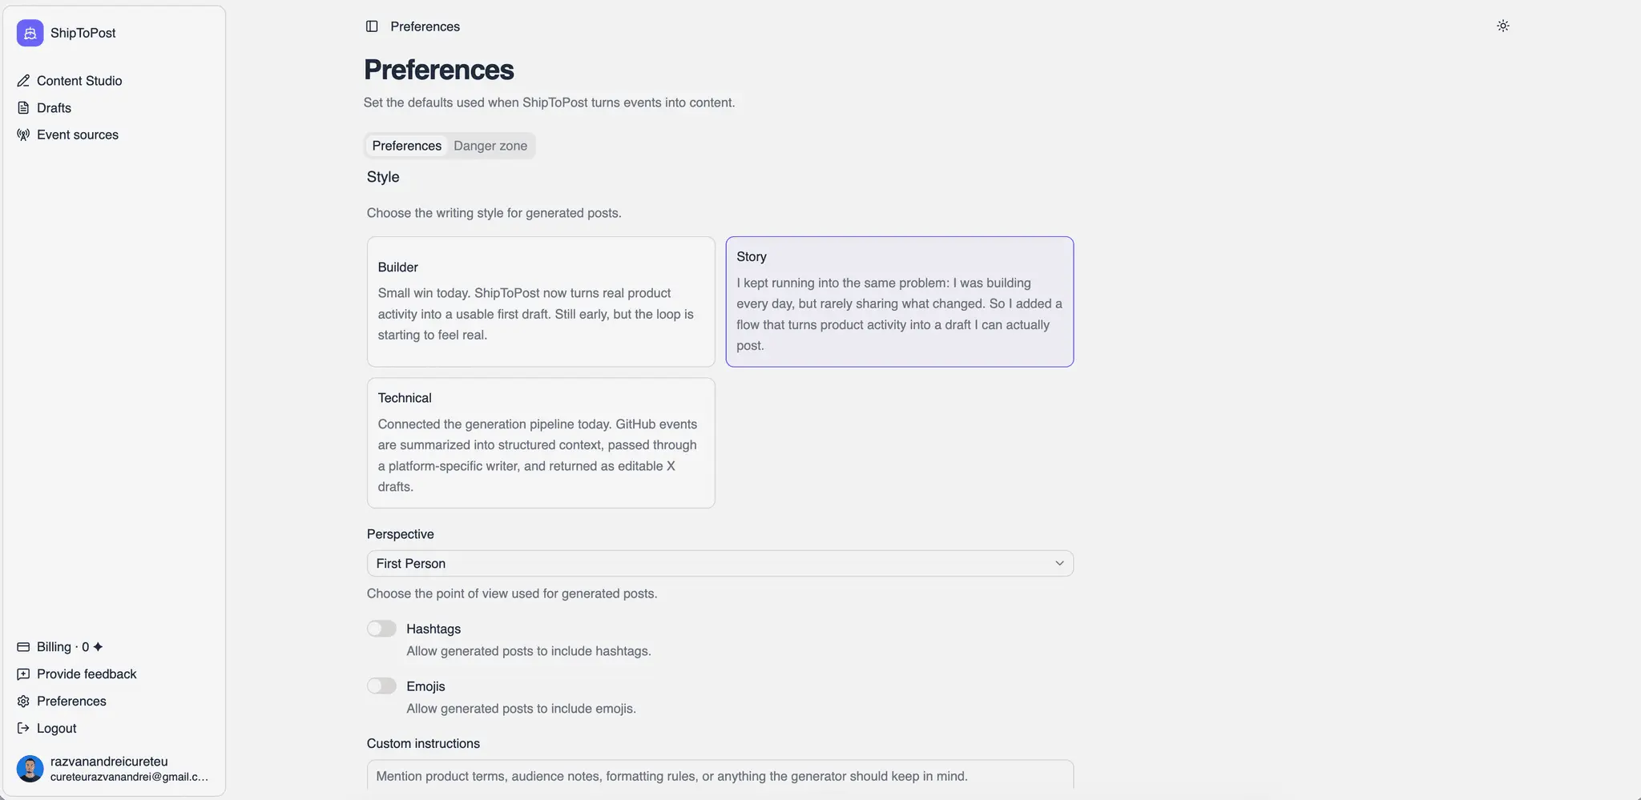
Task: Click the Preferences gear icon in sidebar
Action: [23, 702]
